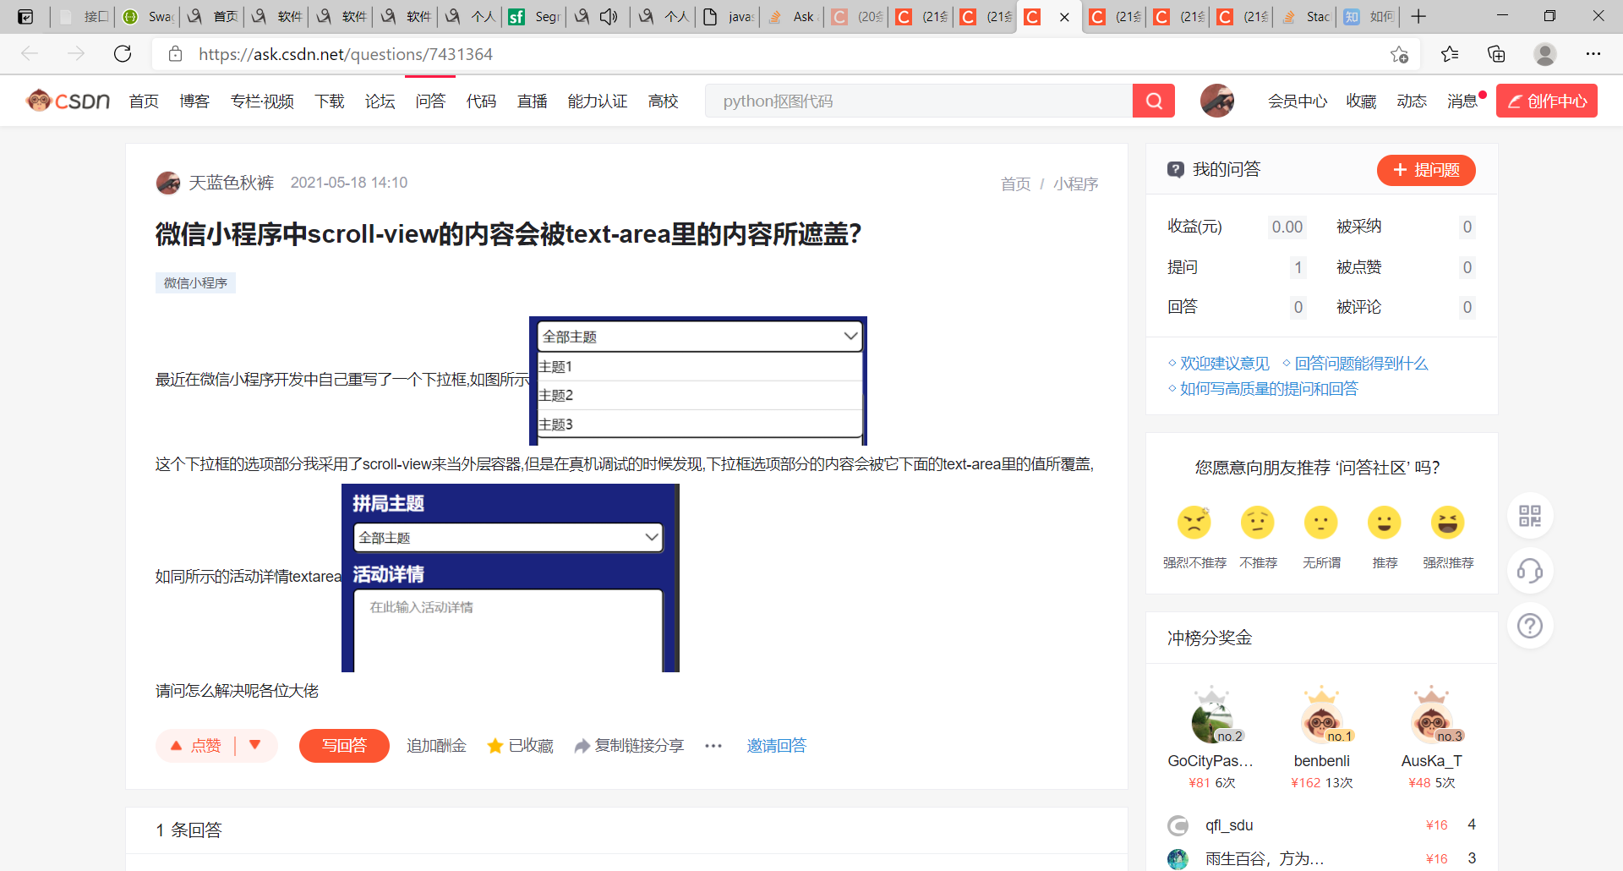1623x871 pixels.
Task: Select the 推荐 smiling face
Action: pos(1385,523)
